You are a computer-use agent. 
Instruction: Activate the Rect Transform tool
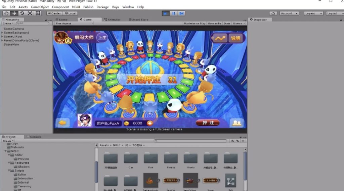(x=38, y=13)
